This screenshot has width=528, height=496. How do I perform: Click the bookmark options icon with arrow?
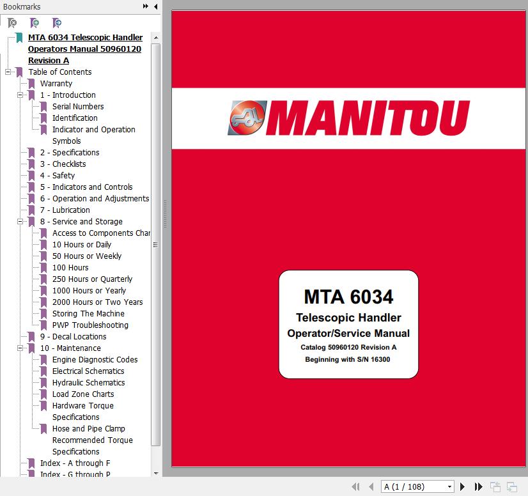click(57, 23)
